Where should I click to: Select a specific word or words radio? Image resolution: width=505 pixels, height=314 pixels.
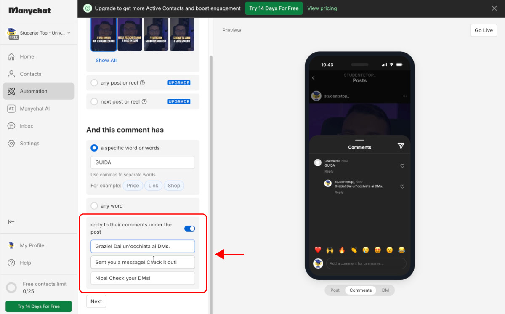pos(94,148)
